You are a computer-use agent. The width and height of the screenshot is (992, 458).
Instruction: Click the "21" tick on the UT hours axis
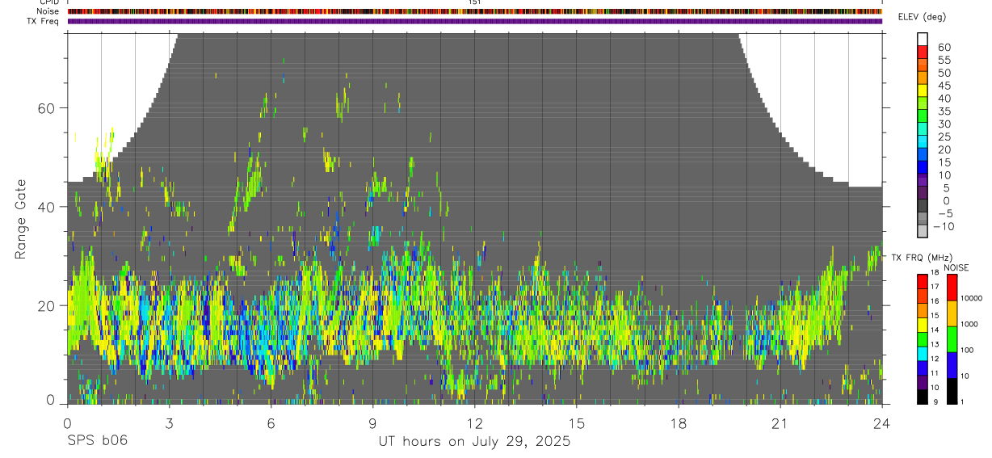click(780, 423)
